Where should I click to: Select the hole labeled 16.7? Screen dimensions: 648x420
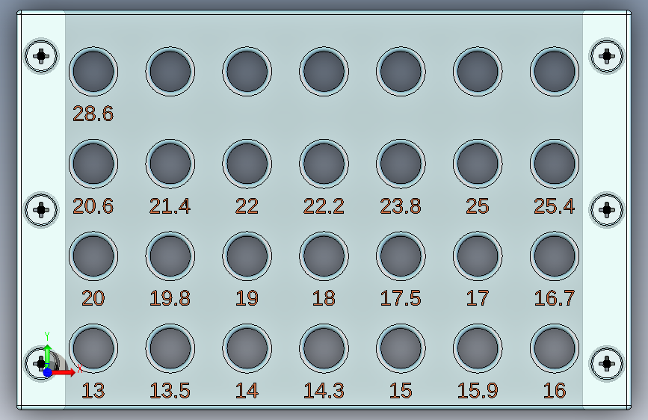(555, 256)
